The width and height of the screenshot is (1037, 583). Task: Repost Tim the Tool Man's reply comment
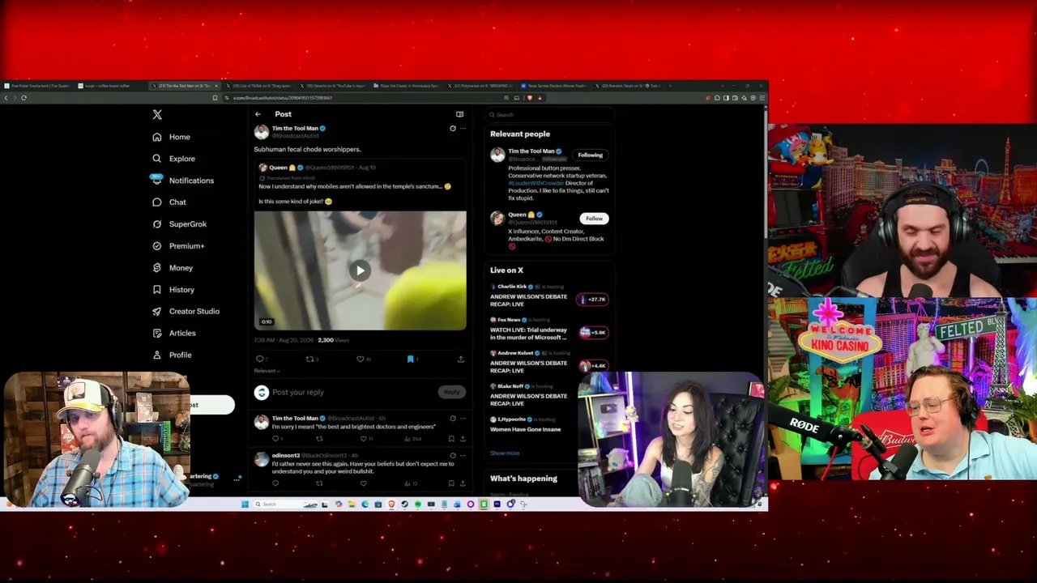[x=319, y=439]
